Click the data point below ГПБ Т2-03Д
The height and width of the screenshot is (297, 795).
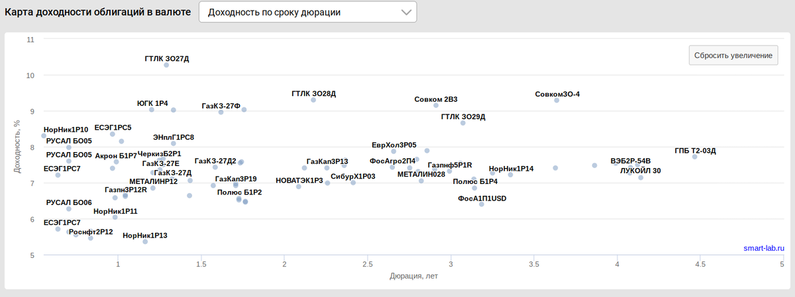click(x=694, y=157)
